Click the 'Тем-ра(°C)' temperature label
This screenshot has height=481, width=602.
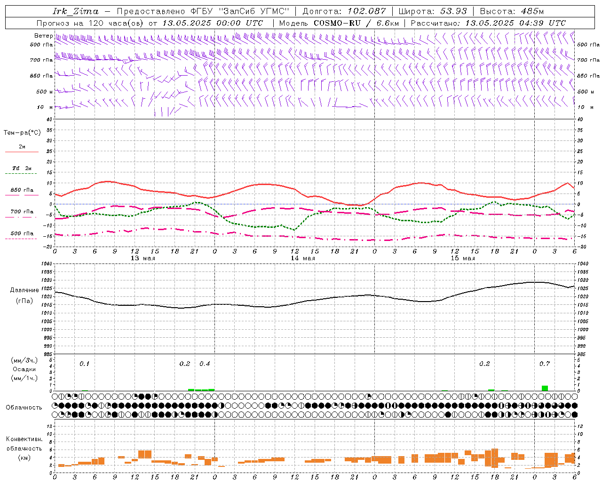pos(22,133)
